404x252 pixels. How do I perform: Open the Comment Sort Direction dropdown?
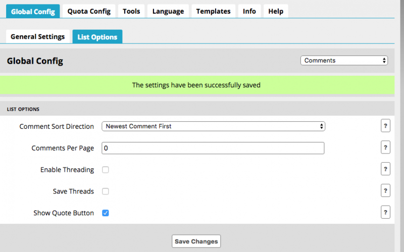coord(213,126)
